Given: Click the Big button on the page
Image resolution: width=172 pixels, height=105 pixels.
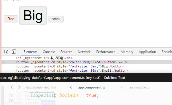Looking at the screenshot, I should pyautogui.click(x=33, y=15).
